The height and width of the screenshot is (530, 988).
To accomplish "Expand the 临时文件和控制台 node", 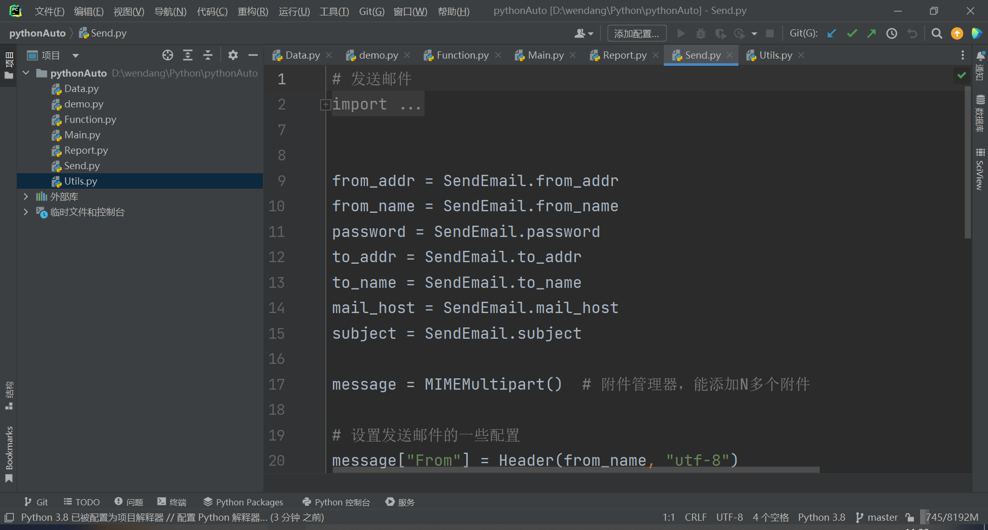I will (x=26, y=212).
